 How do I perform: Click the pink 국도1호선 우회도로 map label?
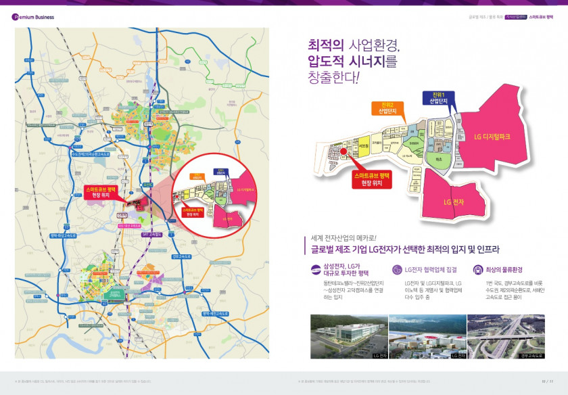pyautogui.click(x=129, y=226)
